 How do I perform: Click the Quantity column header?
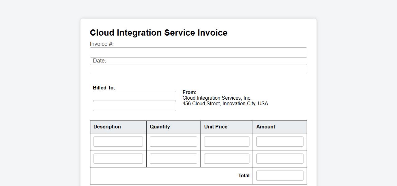point(160,127)
